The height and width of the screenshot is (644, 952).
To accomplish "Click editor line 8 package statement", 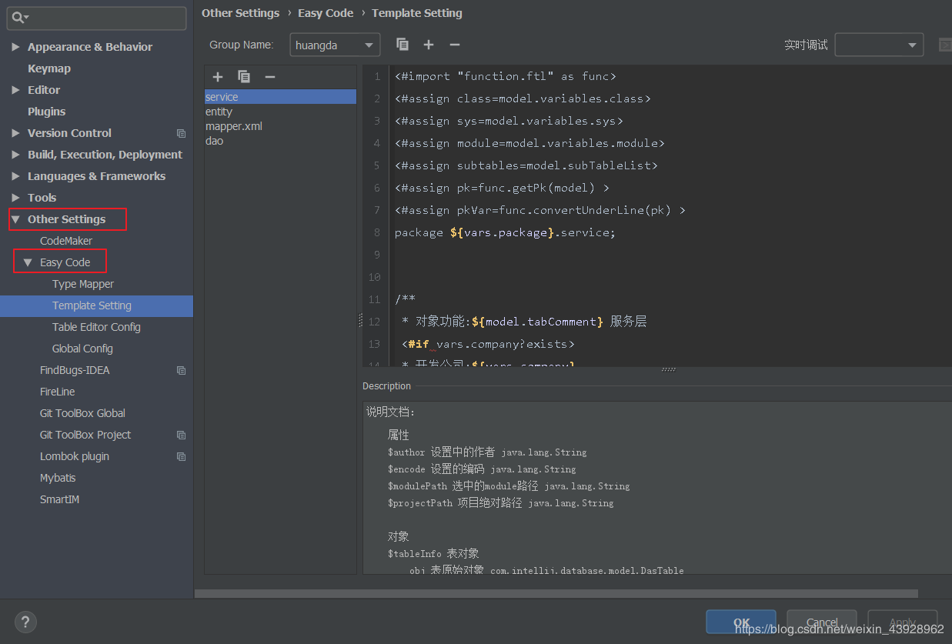I will click(505, 232).
